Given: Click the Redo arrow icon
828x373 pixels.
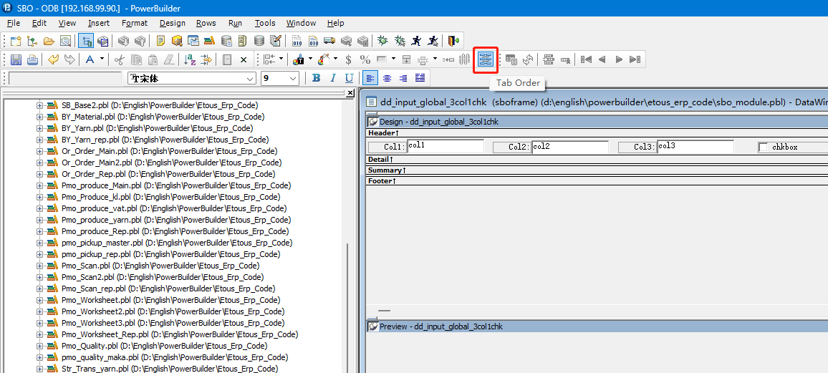Looking at the screenshot, I should pyautogui.click(x=69, y=59).
